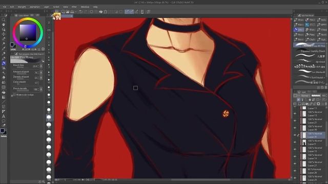Select Layer 9 in the layer list
Screen dimensions: 328x184
pyautogui.click(x=313, y=142)
